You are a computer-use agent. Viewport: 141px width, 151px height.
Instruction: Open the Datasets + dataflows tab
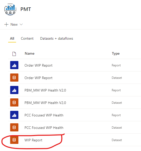(57, 39)
